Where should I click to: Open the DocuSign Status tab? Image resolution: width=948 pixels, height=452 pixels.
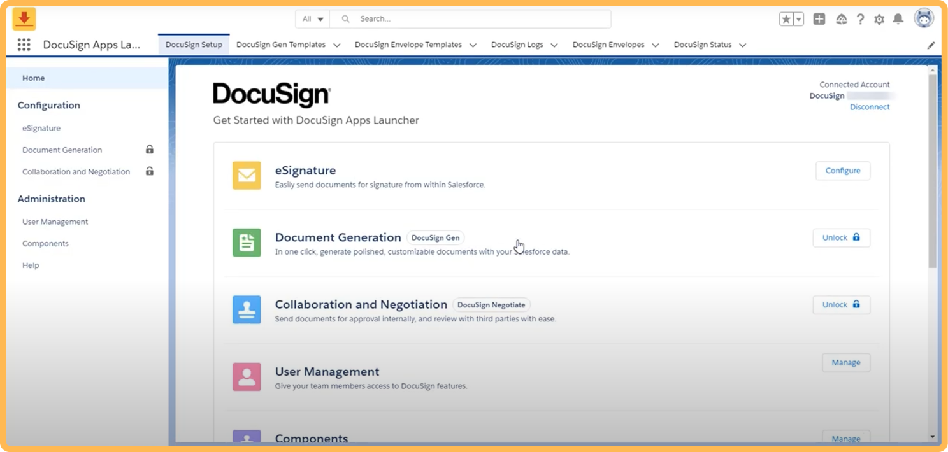click(703, 45)
